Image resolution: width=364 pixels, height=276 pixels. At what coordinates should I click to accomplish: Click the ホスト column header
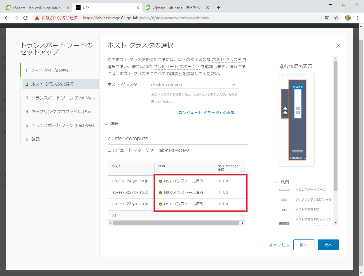131,168
